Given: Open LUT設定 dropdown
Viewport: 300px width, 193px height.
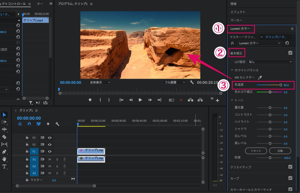Looking at the screenshot, I should point(270,62).
